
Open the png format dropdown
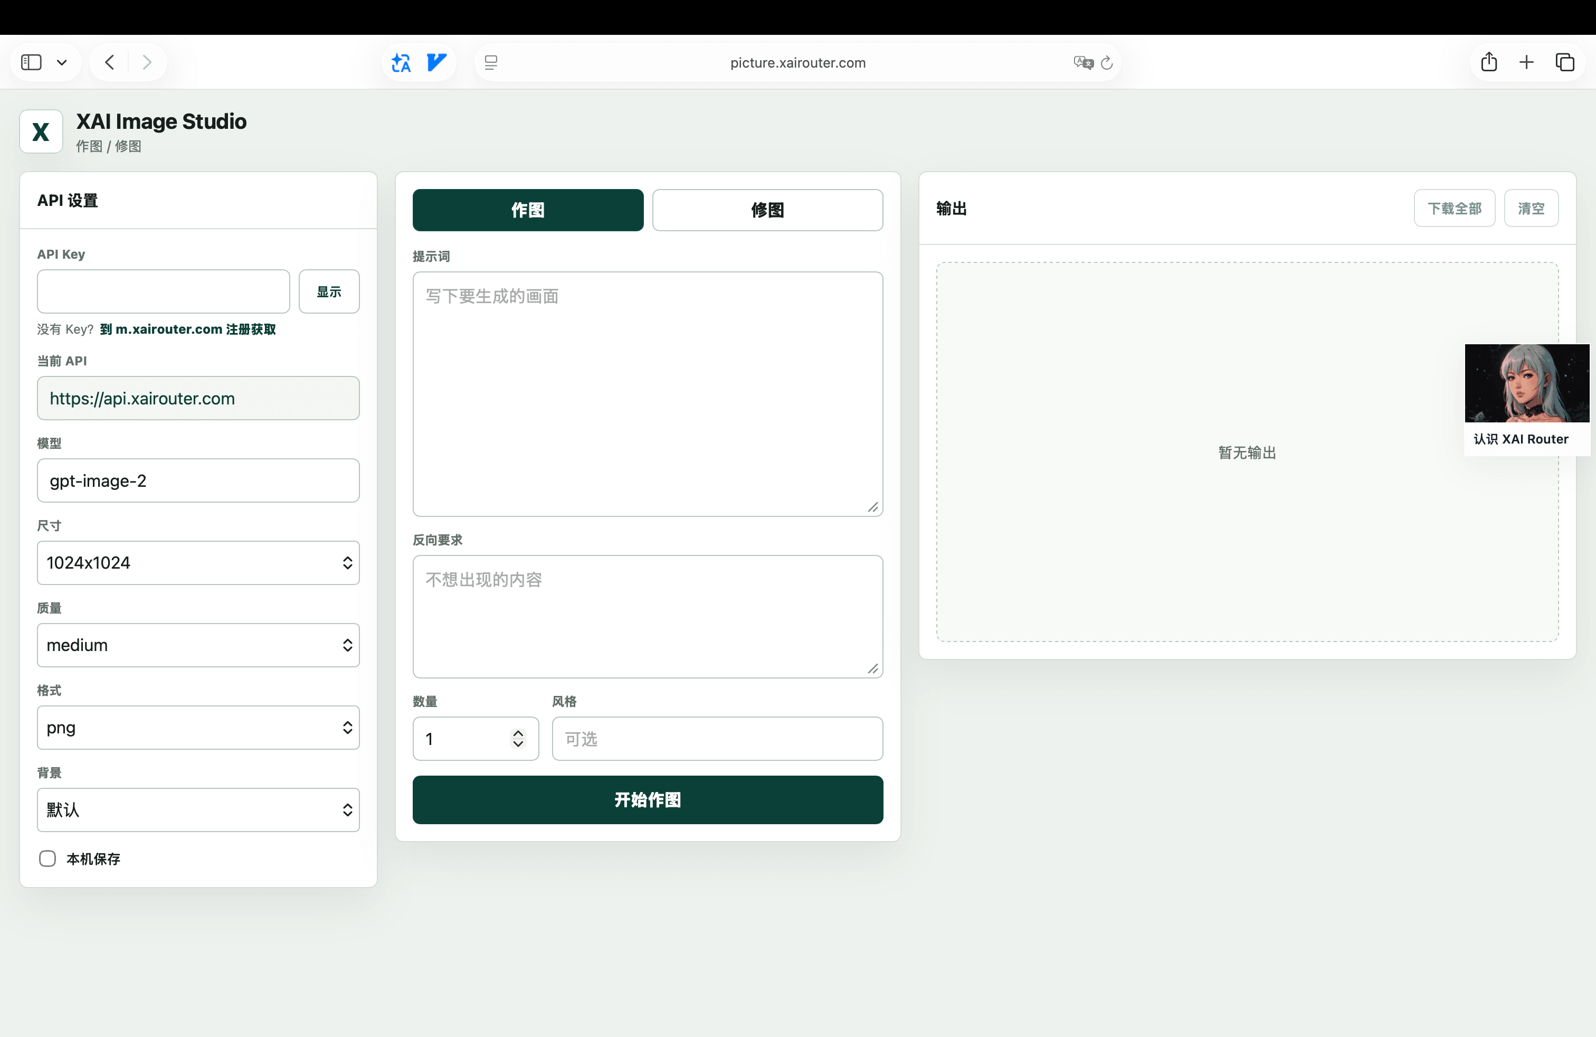pyautogui.click(x=198, y=727)
